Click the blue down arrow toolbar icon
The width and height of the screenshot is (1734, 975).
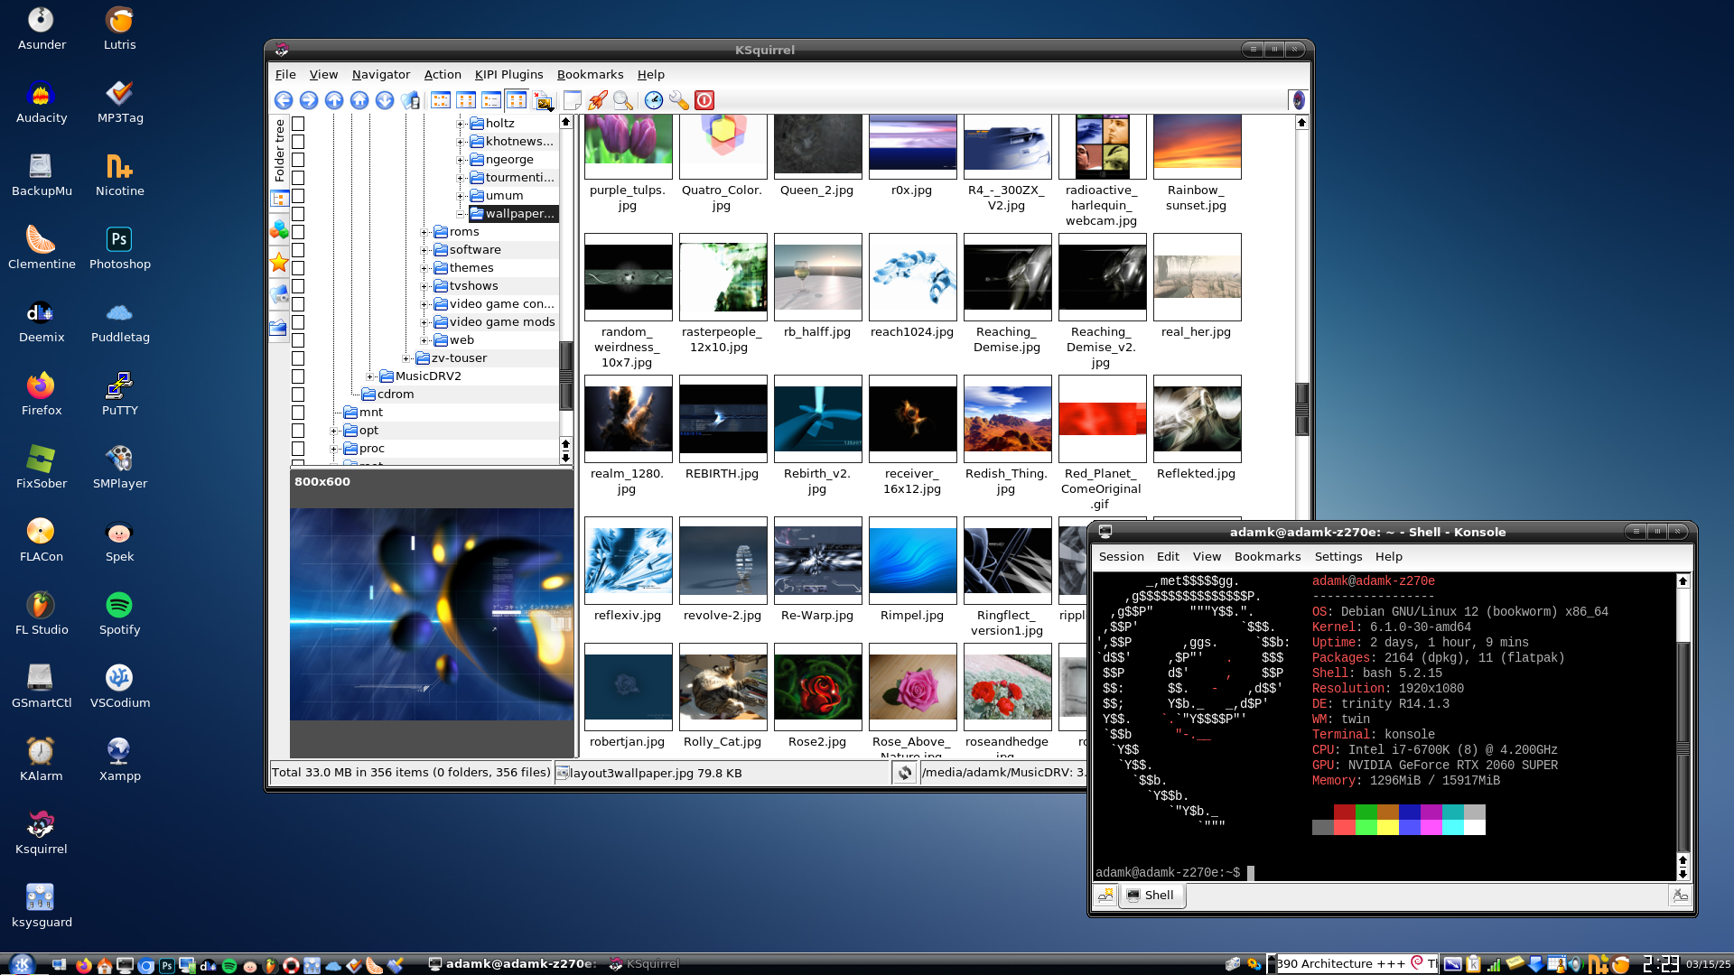385,100
